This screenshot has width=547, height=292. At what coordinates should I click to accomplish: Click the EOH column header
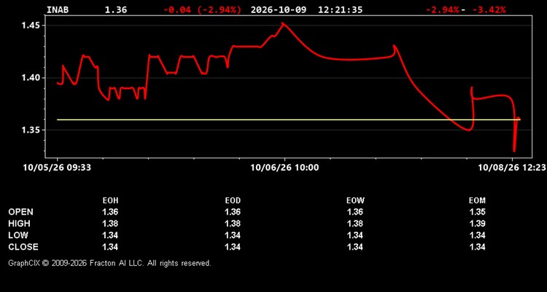(110, 201)
